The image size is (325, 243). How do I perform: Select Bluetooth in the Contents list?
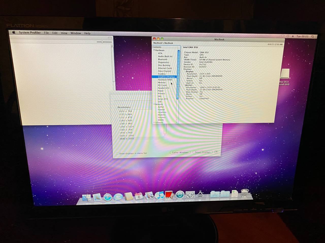coord(162,59)
